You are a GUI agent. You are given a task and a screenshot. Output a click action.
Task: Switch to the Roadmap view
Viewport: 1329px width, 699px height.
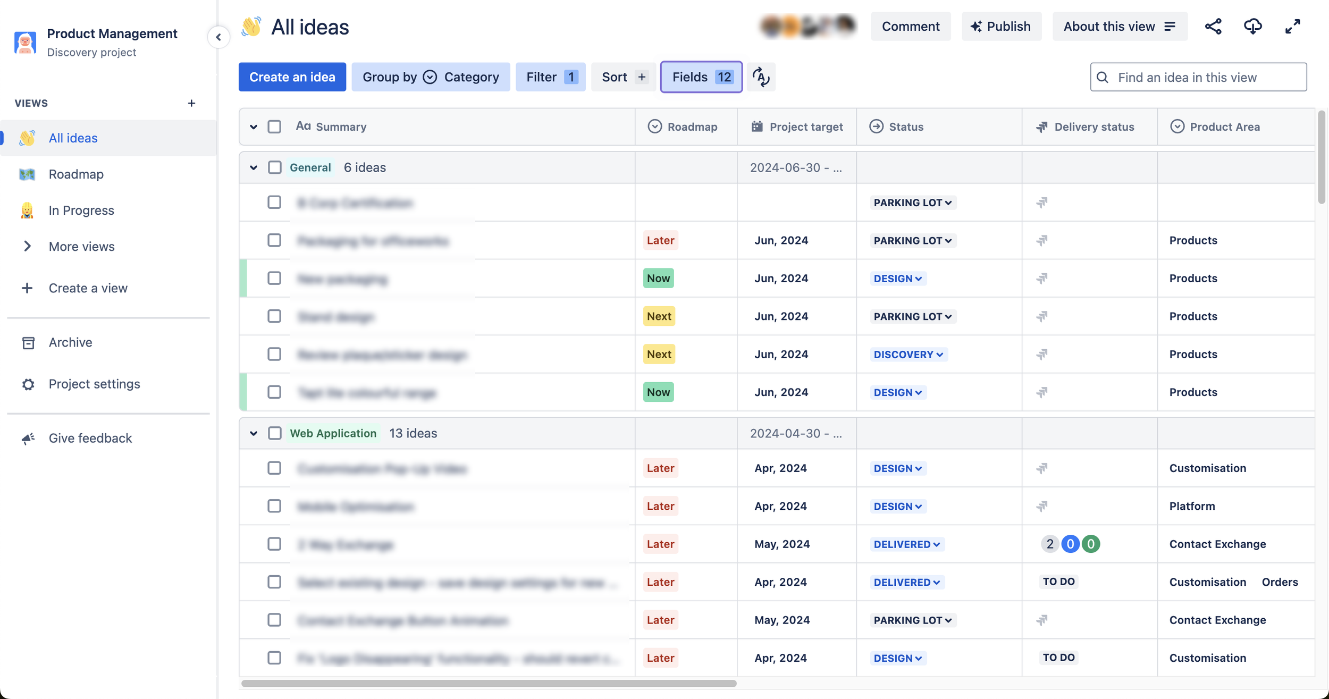click(x=76, y=174)
